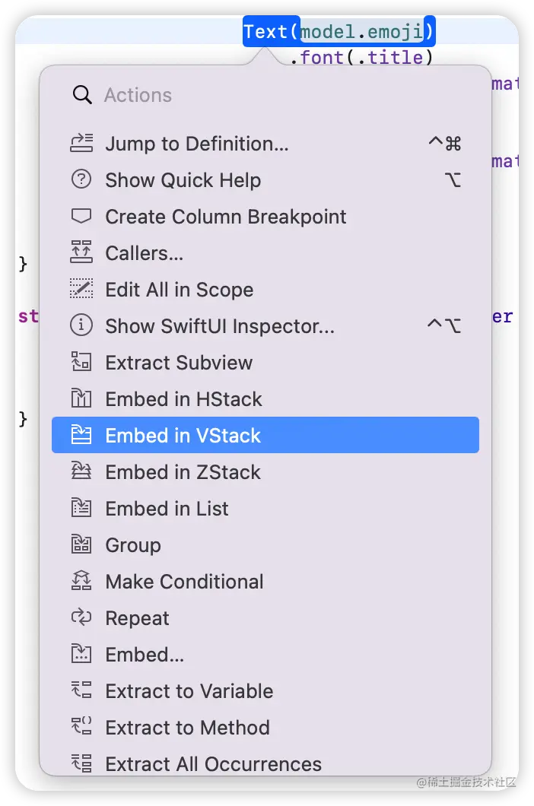Screen dimensions: 534x806
Task: Click the Edit All in Scope icon
Action: (81, 289)
